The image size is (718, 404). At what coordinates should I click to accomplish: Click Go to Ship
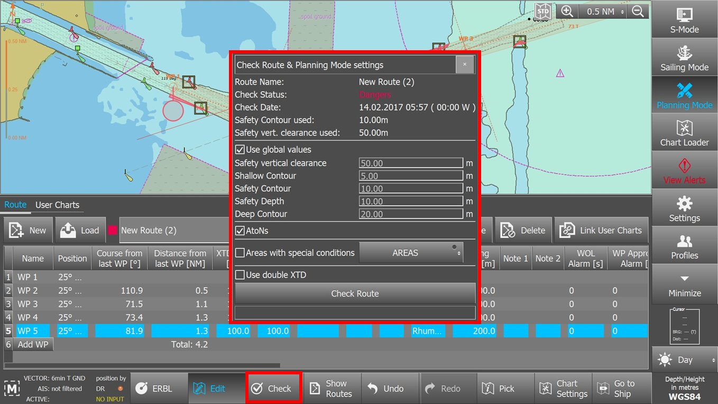click(621, 388)
